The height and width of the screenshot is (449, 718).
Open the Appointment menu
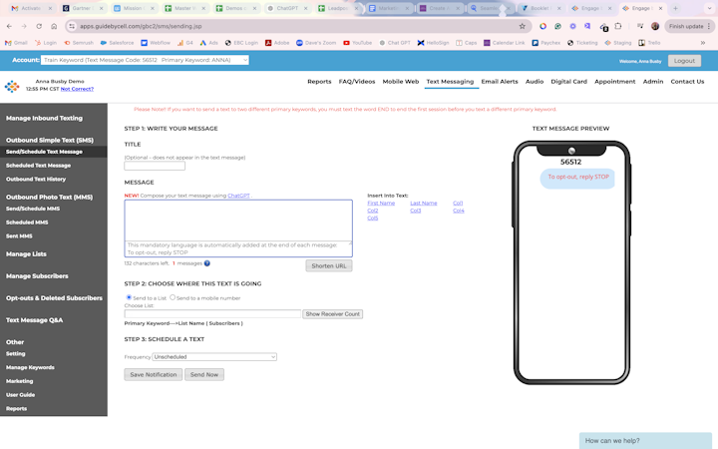(x=615, y=82)
